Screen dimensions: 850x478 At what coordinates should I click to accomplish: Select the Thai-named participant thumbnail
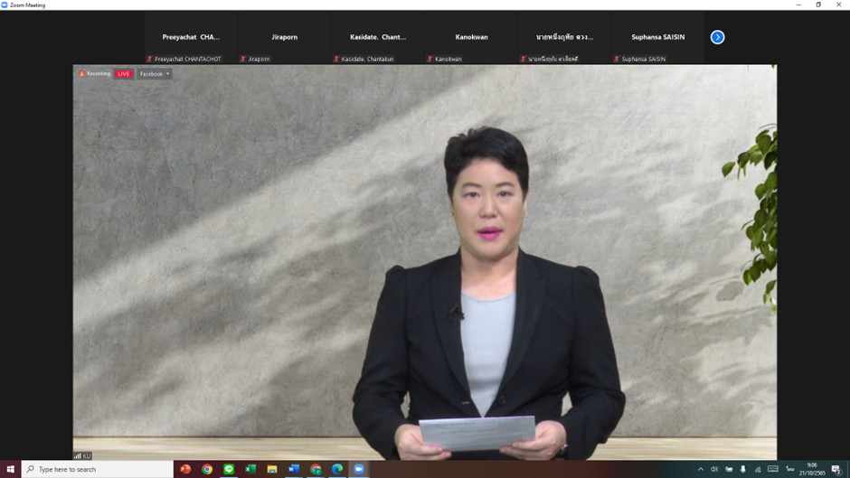[x=564, y=37]
